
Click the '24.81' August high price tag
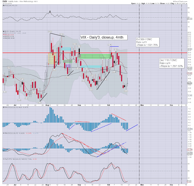pos(50,32)
